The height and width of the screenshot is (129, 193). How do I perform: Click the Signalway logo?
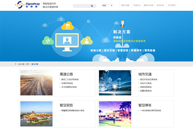click(28, 5)
